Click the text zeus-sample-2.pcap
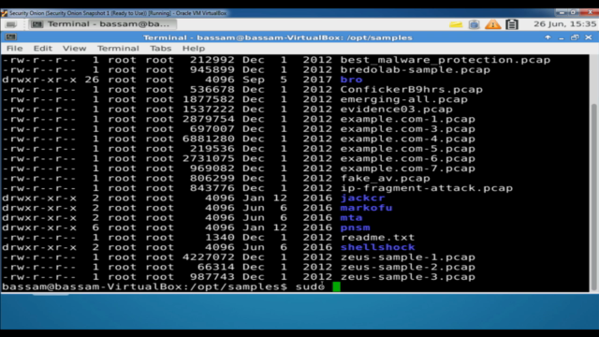 (x=408, y=268)
